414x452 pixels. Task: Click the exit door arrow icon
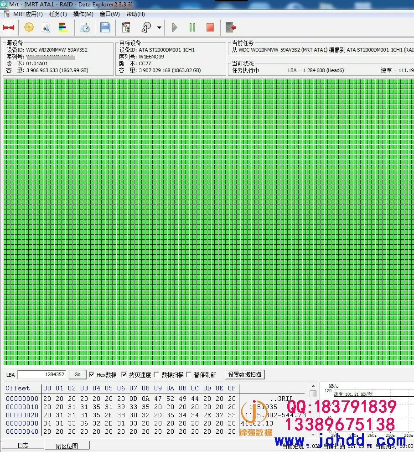(231, 27)
